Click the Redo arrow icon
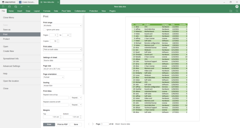Viewport: 240px width, 128px height. pos(28,7)
